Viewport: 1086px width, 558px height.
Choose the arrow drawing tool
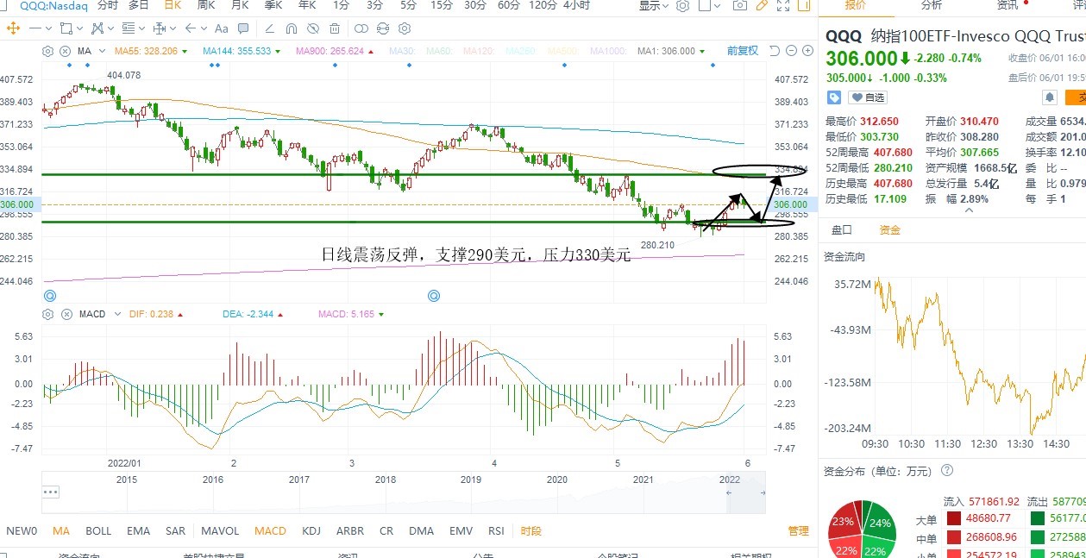tap(191, 28)
